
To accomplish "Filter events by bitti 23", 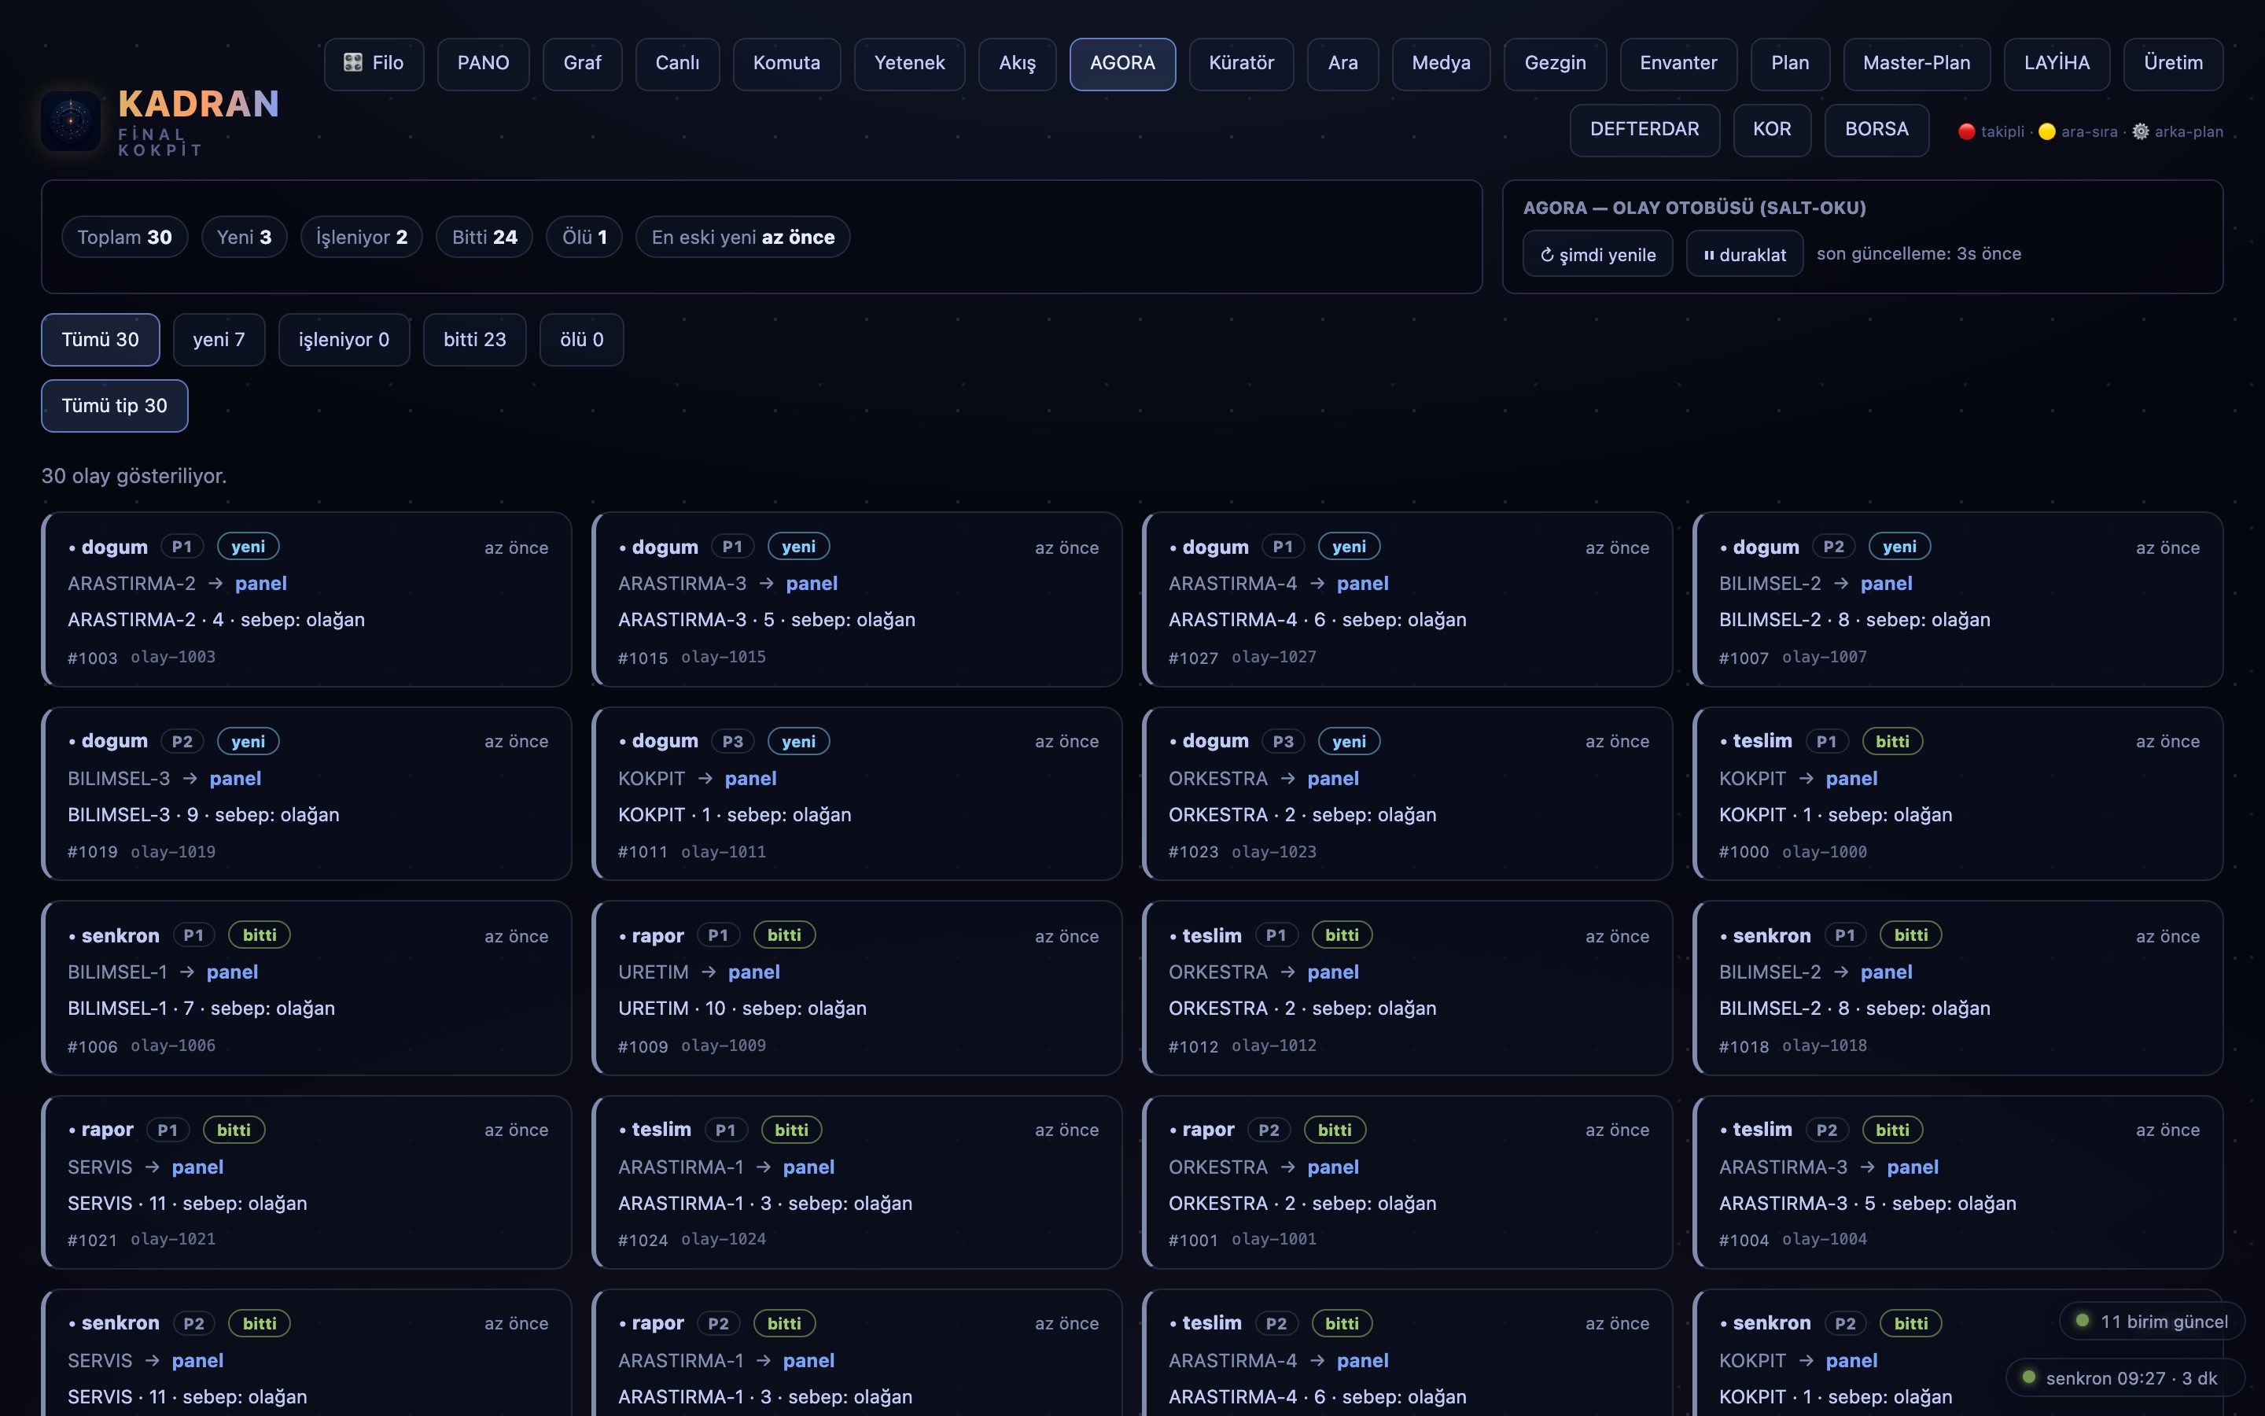I will coord(474,340).
